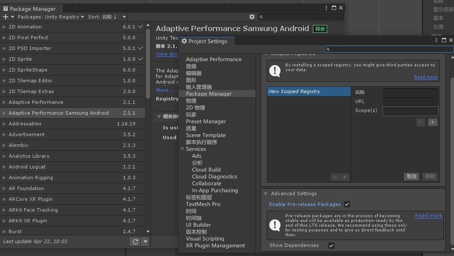Image resolution: width=454 pixels, height=256 pixels.
Task: Click View documentation link
Action: (167, 54)
